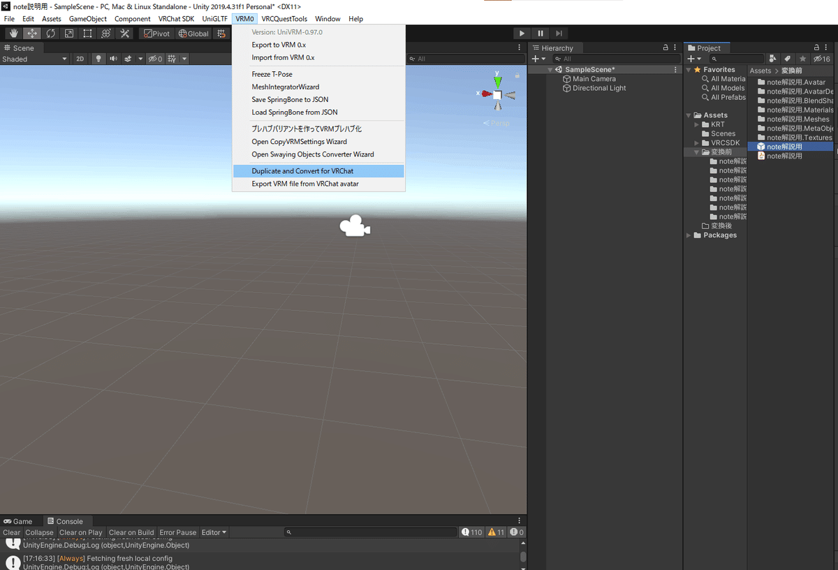The height and width of the screenshot is (570, 838).
Task: Click the Console search field
Action: (371, 532)
